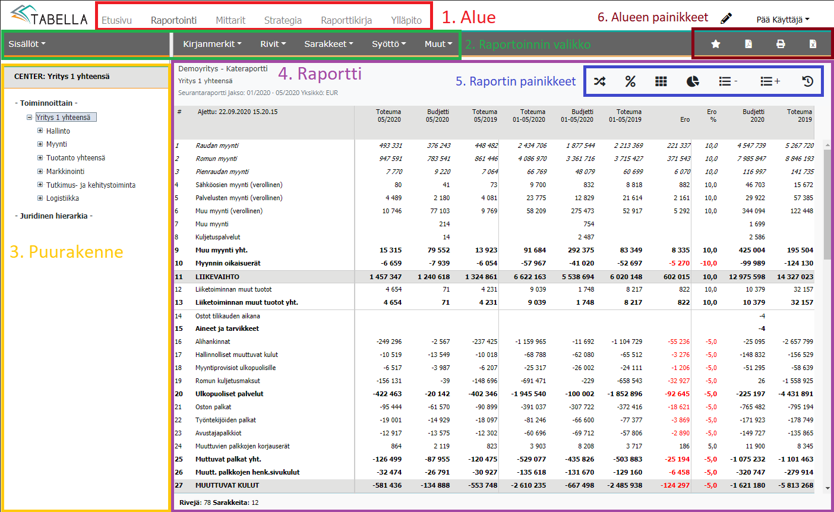834x512 pixels.
Task: Collapse the Yritys 1 yhteensä node
Action: [30, 117]
